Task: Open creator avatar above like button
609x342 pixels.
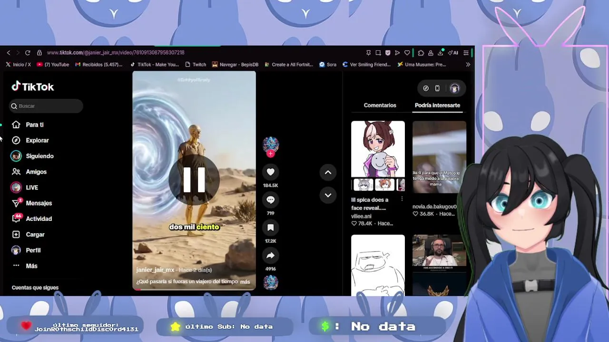Action: (x=270, y=144)
